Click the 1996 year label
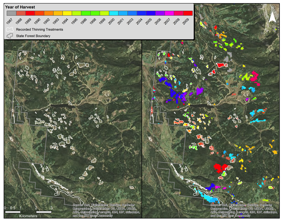 (x=84, y=21)
